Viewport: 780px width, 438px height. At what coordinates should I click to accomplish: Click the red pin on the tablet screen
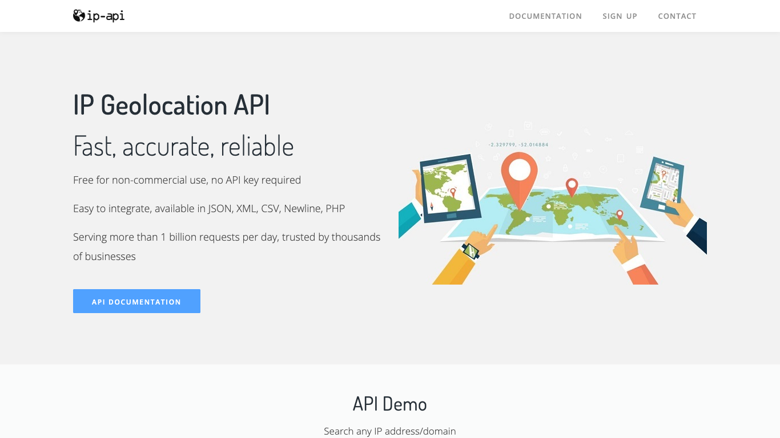pos(453,192)
